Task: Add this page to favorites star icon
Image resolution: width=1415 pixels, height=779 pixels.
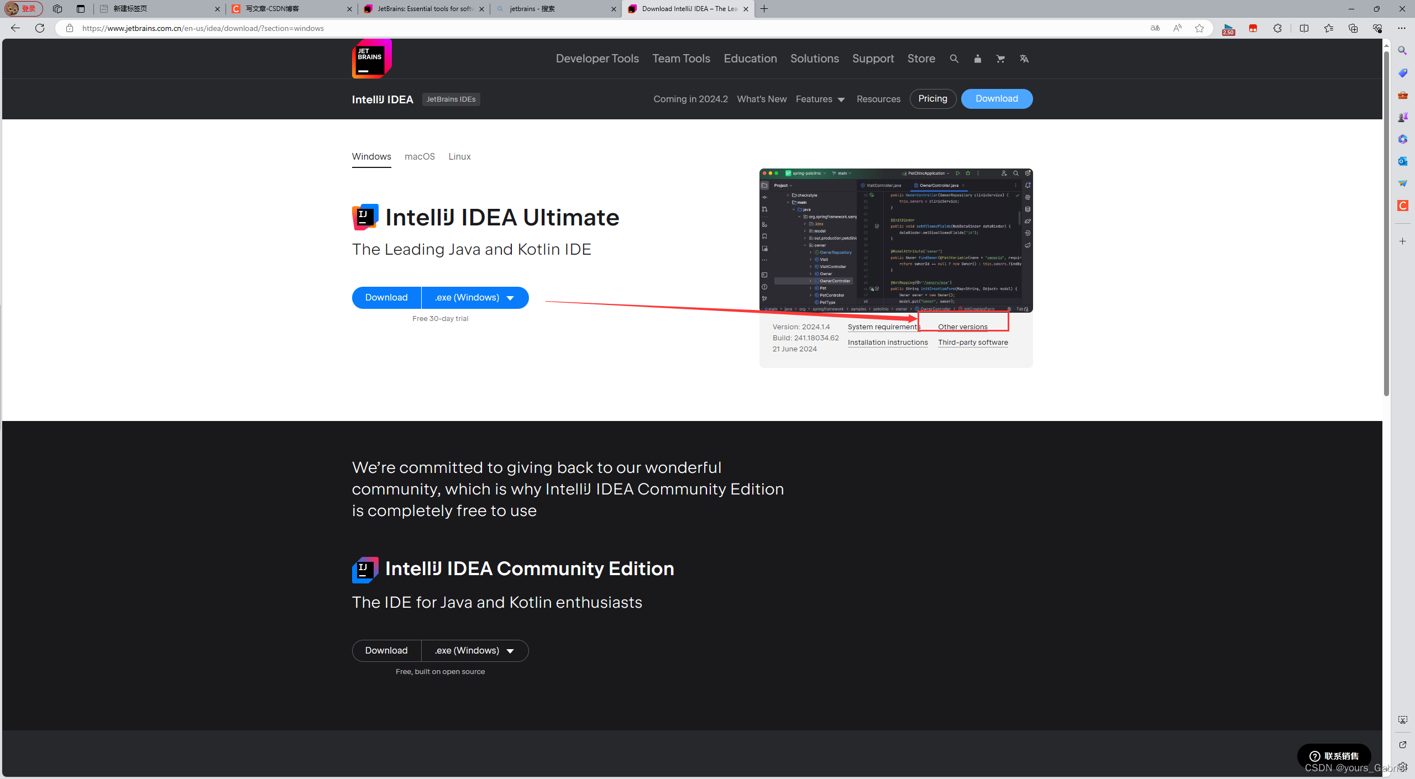Action: pyautogui.click(x=1199, y=28)
